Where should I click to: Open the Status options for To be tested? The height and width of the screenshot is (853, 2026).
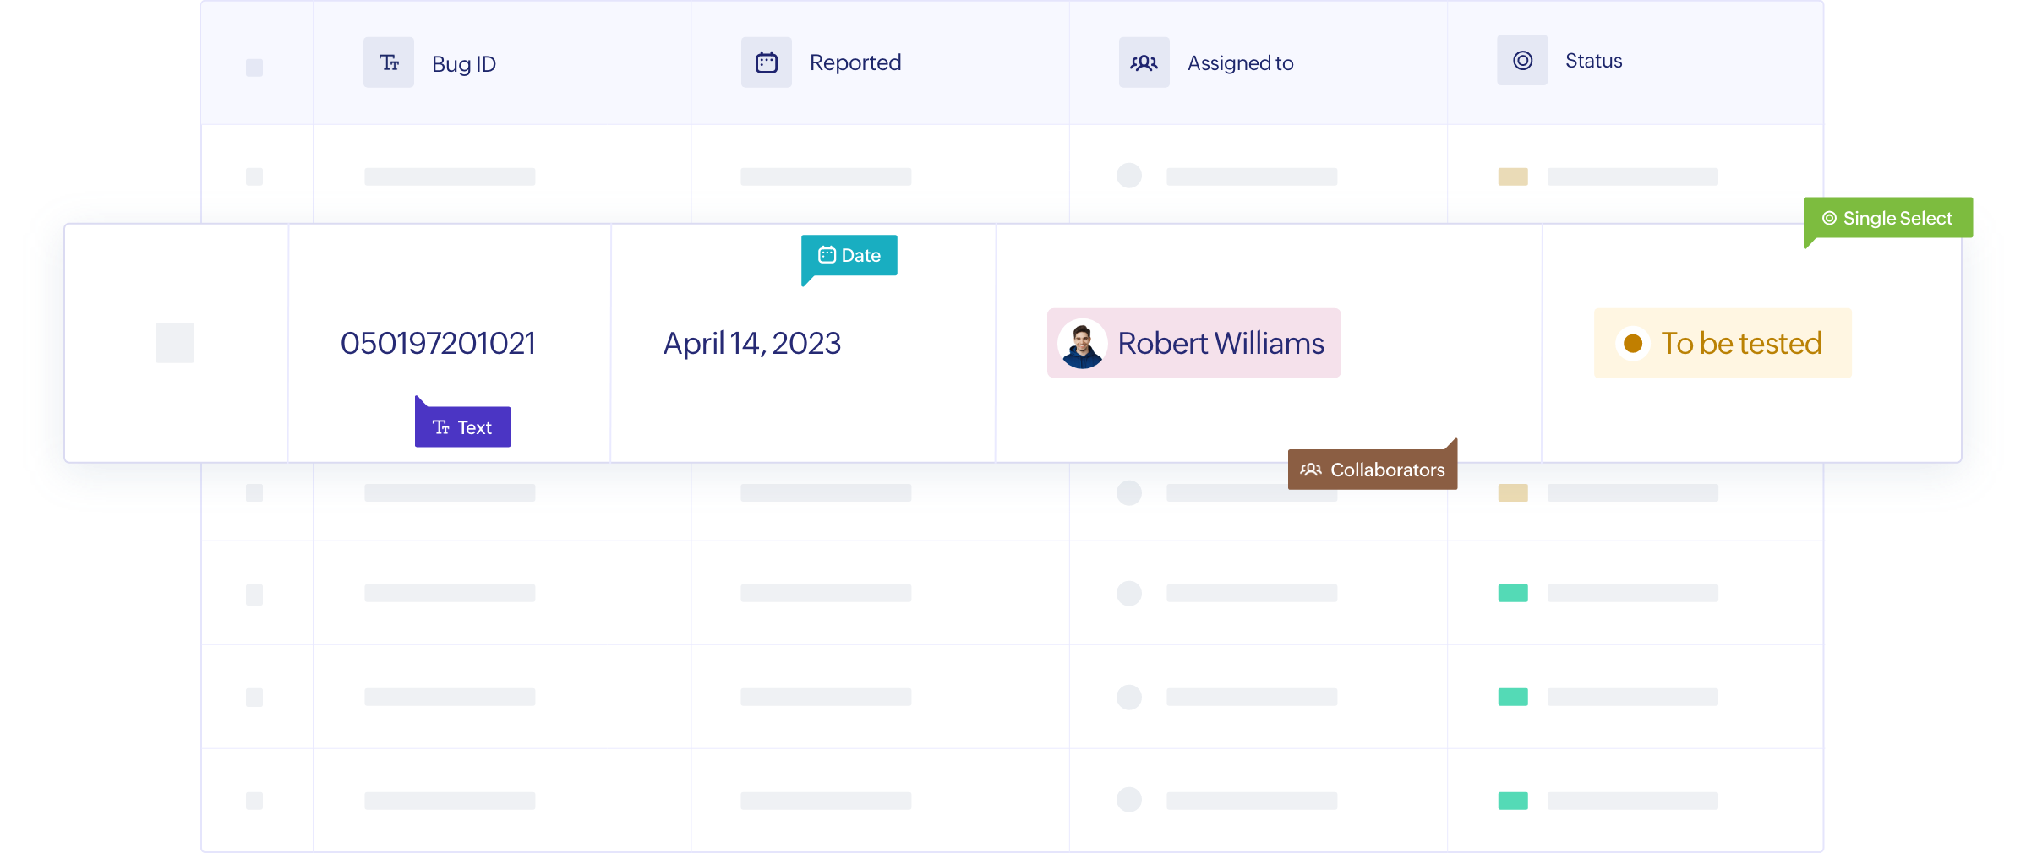coord(1722,343)
